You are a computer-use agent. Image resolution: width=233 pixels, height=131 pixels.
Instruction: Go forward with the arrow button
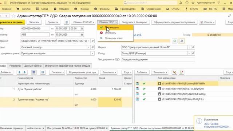6,16
